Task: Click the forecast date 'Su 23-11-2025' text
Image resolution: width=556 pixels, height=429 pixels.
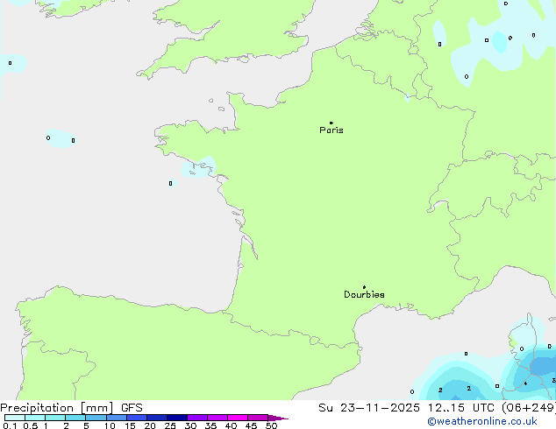Action: pyautogui.click(x=369, y=408)
